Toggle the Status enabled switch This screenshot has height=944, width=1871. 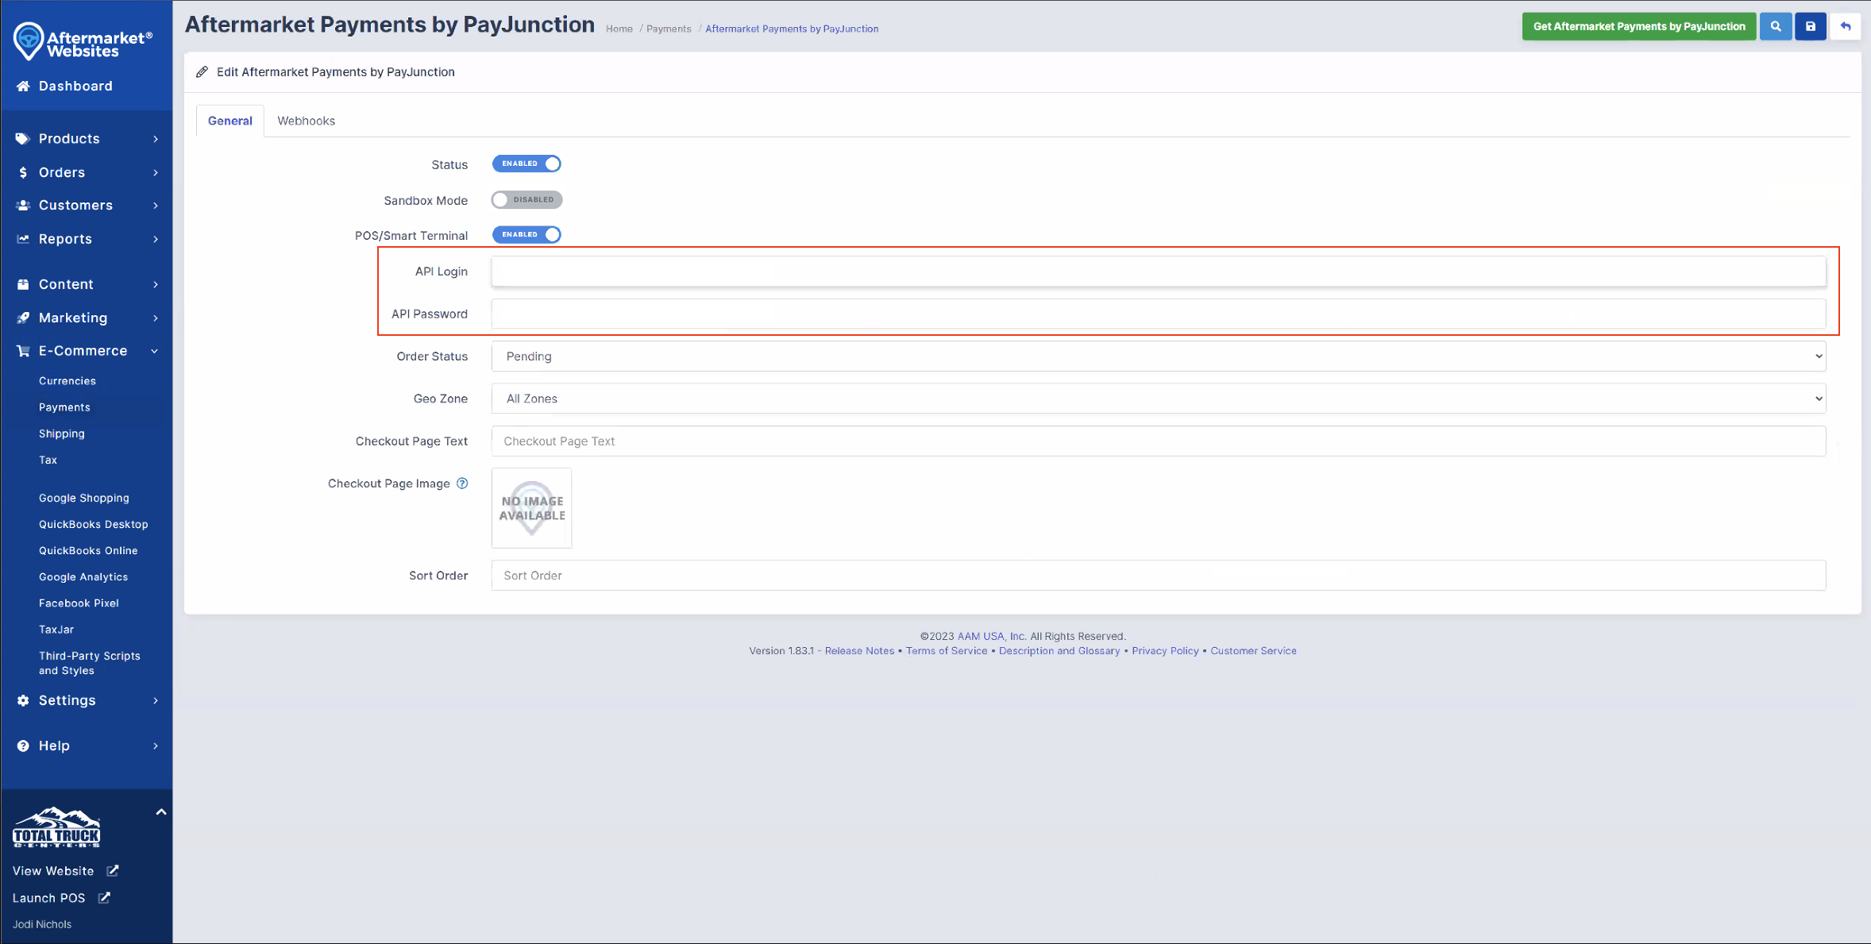527,164
